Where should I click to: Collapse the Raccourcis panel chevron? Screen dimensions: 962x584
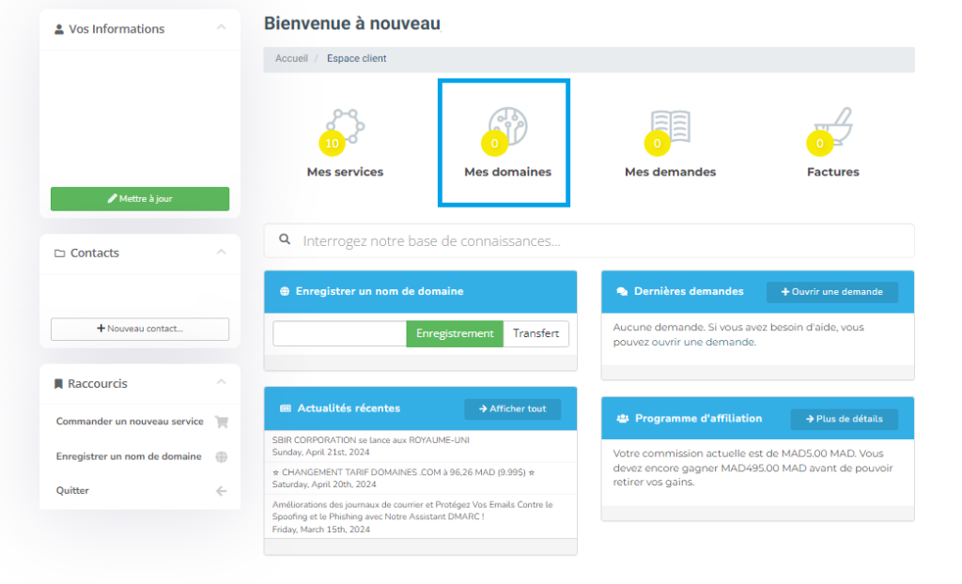[221, 382]
